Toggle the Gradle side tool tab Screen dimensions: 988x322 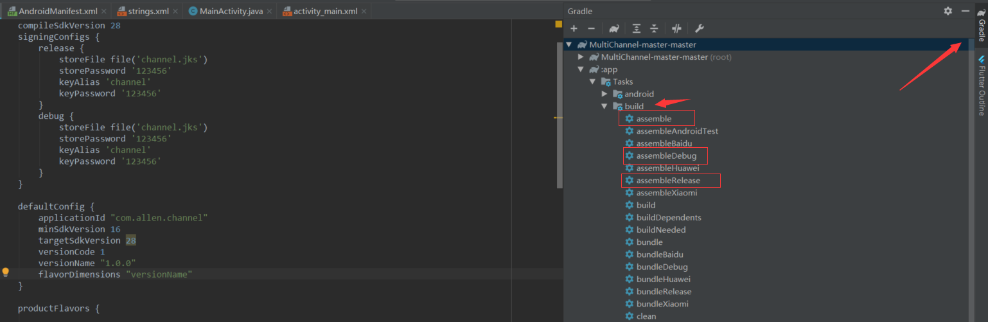pyautogui.click(x=982, y=26)
